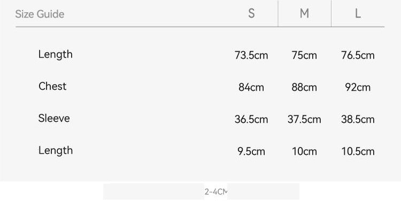Click the 73.5cm length value

[x=251, y=55]
